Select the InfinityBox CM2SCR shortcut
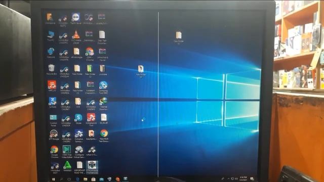Screen dimensions: 324x182 coord(66,121)
